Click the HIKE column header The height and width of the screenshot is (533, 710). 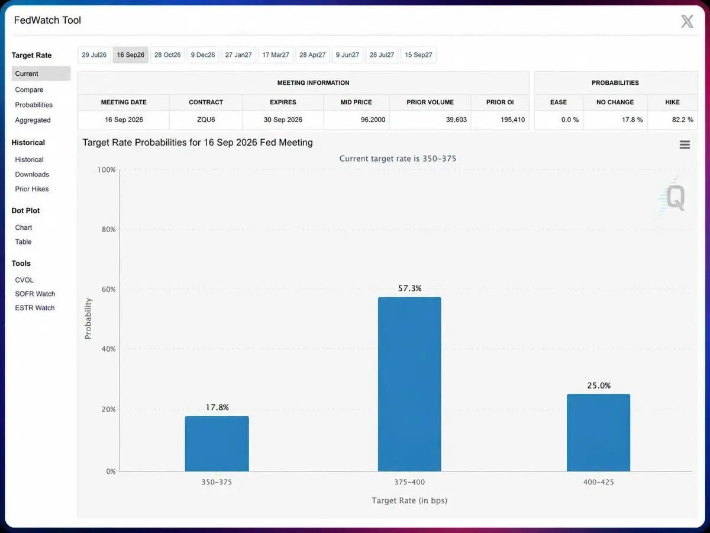point(673,102)
